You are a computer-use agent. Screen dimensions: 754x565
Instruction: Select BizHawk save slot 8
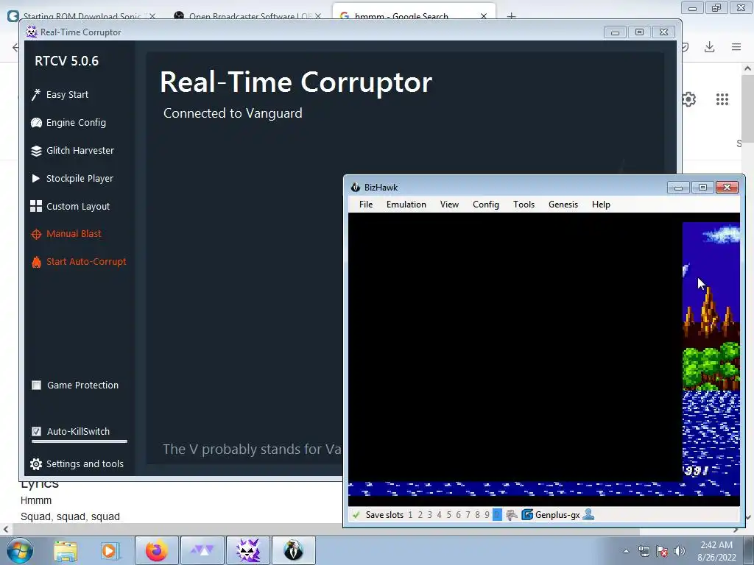477,515
